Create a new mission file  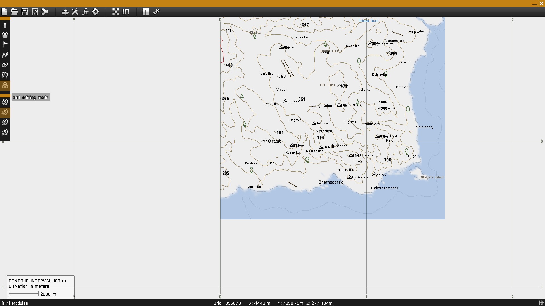click(4, 12)
